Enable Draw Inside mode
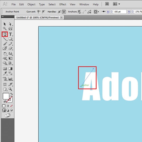Viewport: 142px width, 142px height. [11, 110]
